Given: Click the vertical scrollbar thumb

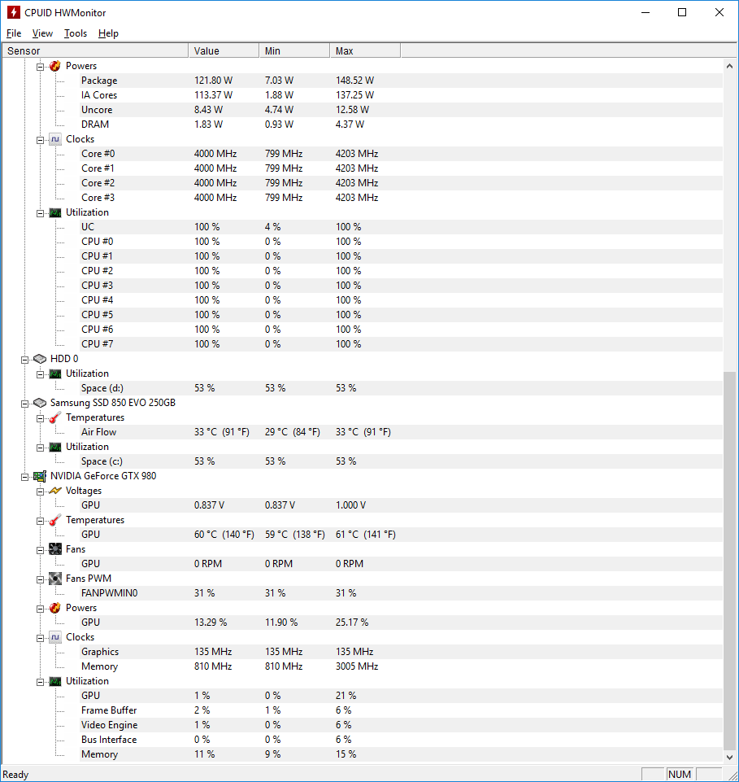Looking at the screenshot, I should coord(729,560).
